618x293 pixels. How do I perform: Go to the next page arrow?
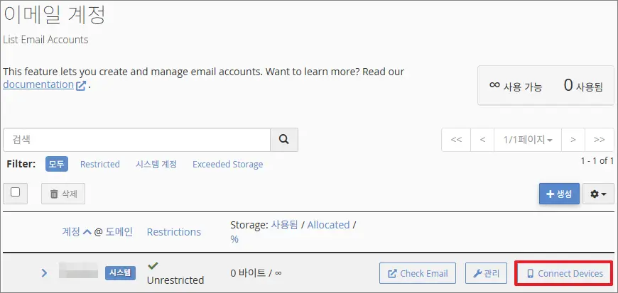point(573,140)
